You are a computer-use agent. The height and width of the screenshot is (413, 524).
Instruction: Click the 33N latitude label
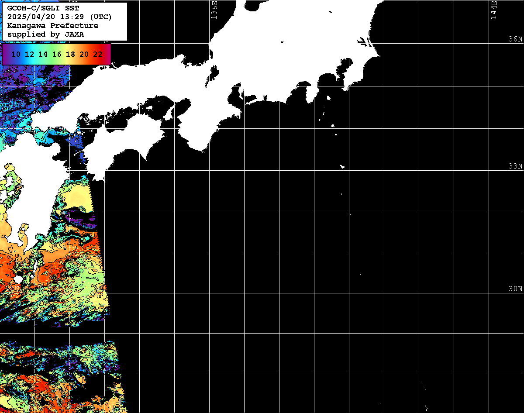coord(515,166)
